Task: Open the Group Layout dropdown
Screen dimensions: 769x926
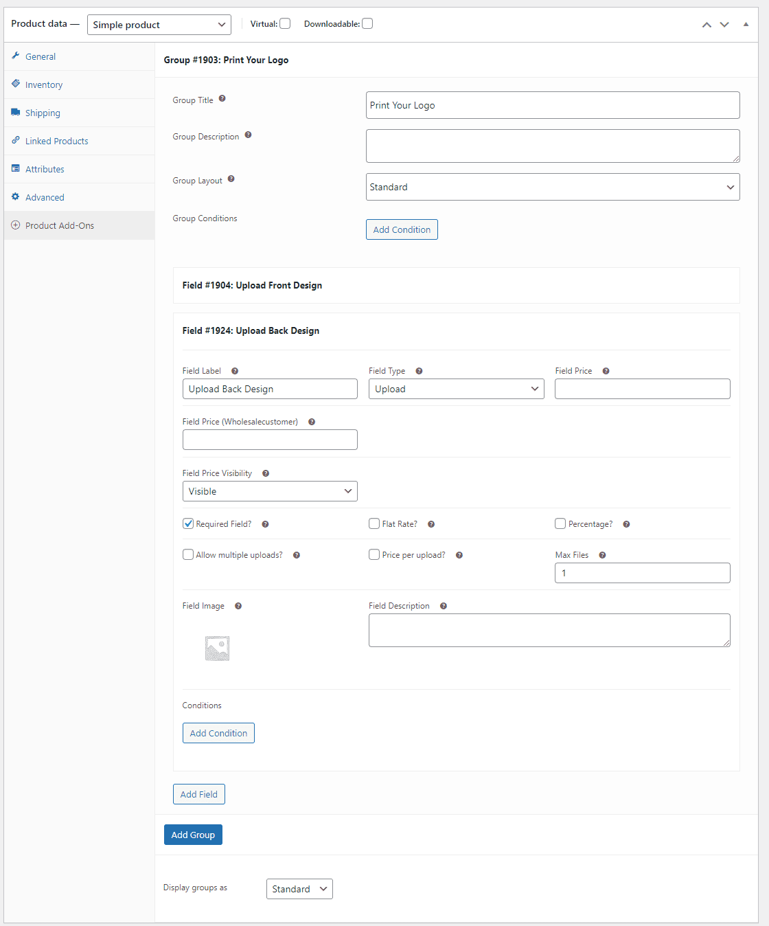Action: pyautogui.click(x=553, y=186)
